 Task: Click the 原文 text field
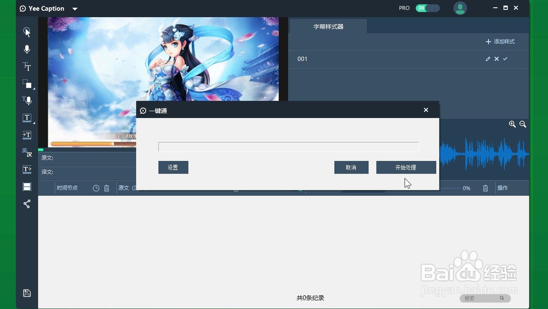[x=87, y=158]
